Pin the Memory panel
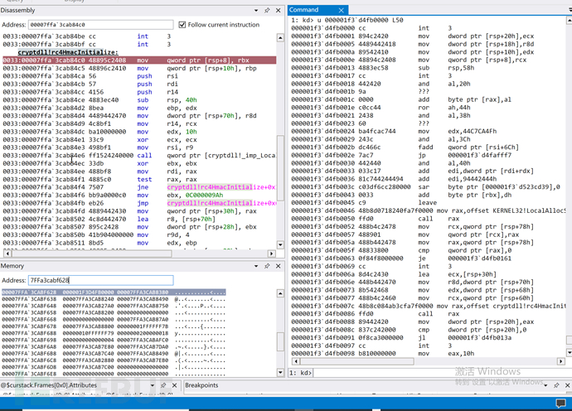Image resolution: width=572 pixels, height=411 pixels. tap(267, 266)
